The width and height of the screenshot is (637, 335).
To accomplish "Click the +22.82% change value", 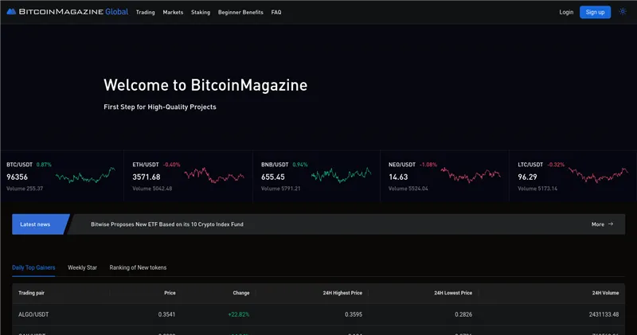I will click(239, 314).
